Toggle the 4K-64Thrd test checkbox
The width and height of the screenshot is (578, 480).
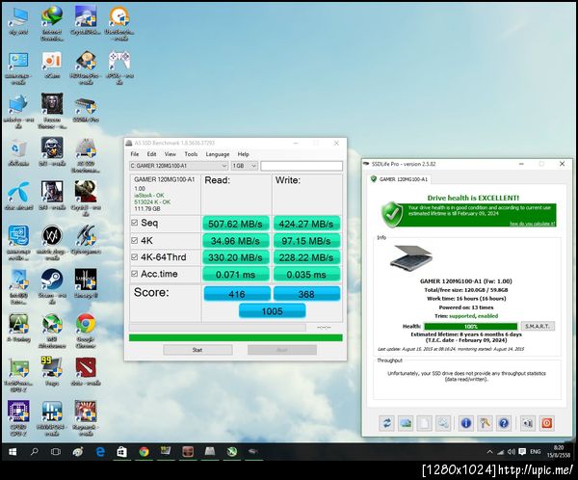[x=133, y=257]
